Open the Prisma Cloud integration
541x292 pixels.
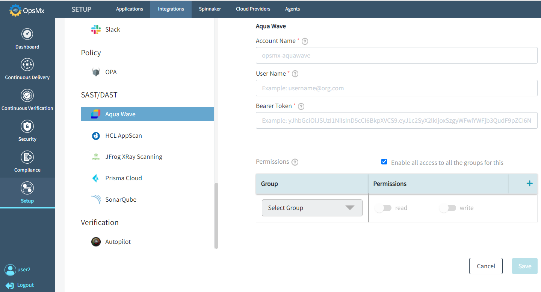pos(95,178)
